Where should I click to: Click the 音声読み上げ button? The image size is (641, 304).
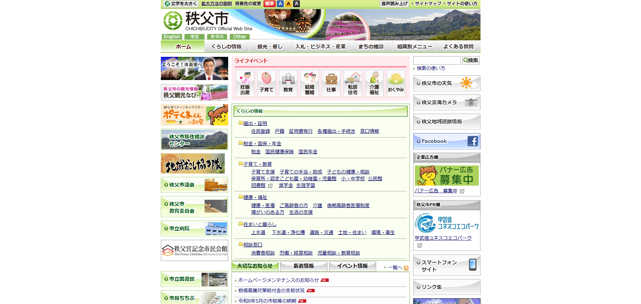coord(394,4)
